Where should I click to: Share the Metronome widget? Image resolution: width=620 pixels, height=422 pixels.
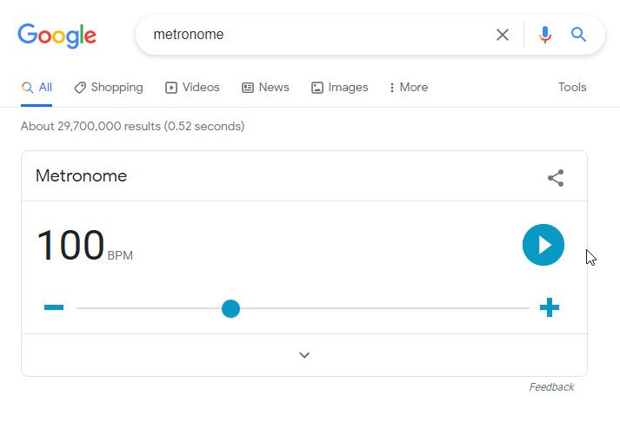556,178
